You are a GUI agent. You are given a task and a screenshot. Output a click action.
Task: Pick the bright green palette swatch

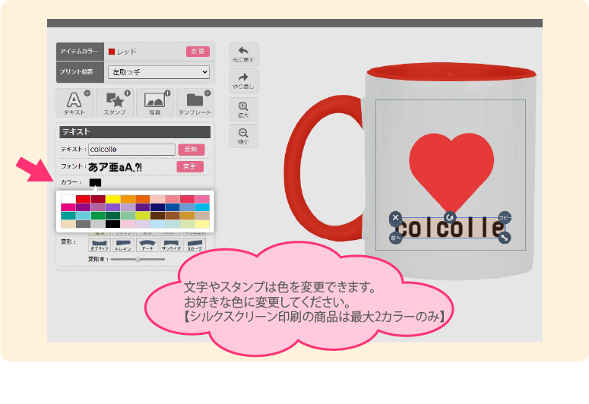click(98, 216)
